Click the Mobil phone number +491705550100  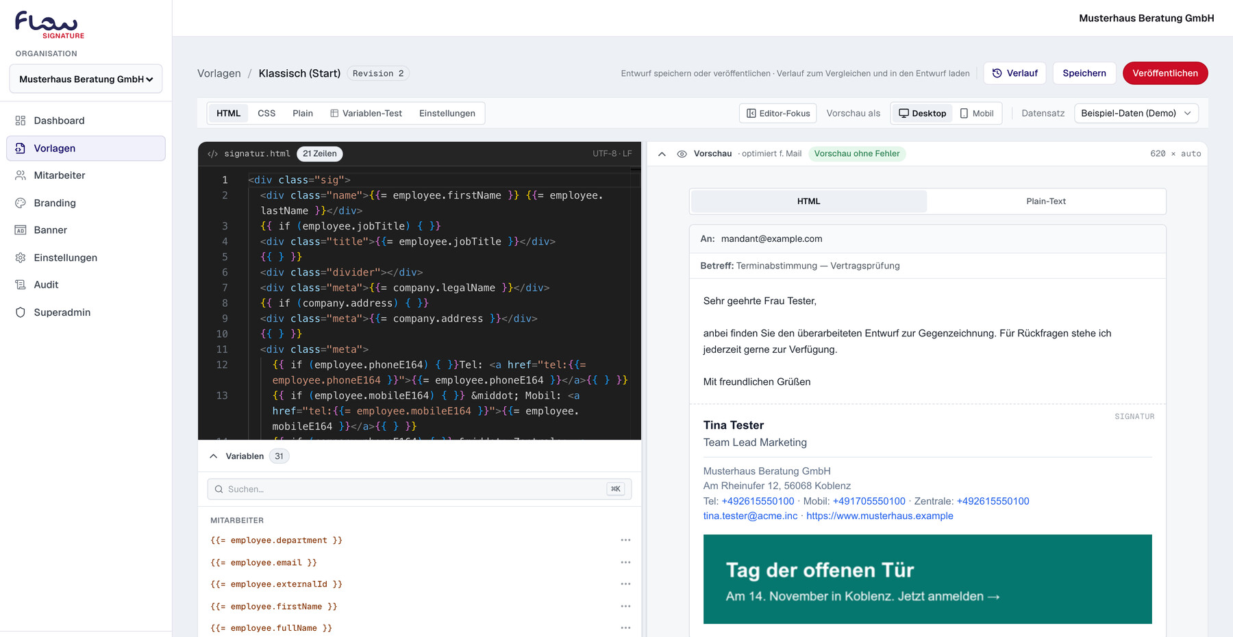869,501
